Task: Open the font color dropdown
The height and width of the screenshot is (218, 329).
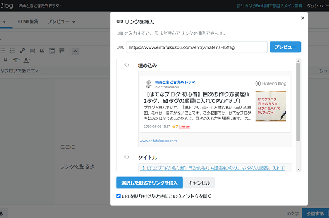Action: (x=27, y=60)
